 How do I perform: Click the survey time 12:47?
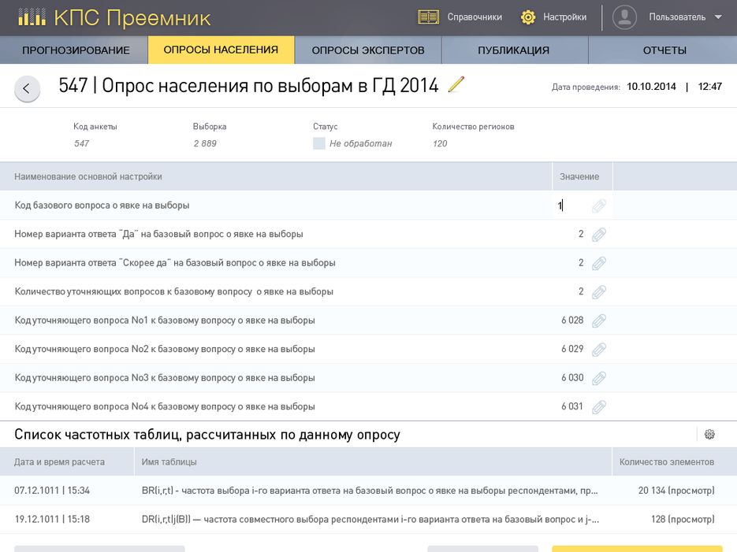[x=709, y=87]
